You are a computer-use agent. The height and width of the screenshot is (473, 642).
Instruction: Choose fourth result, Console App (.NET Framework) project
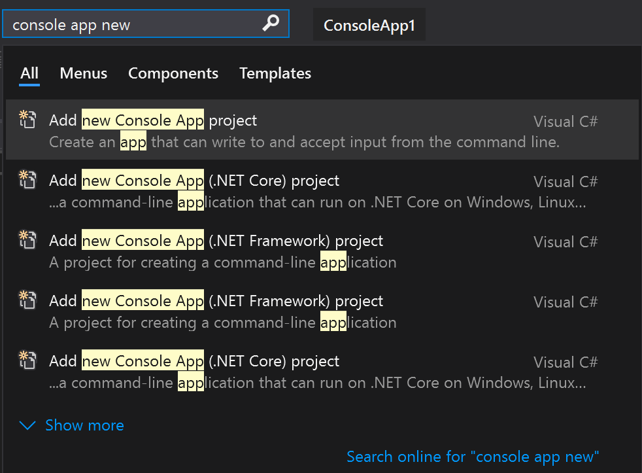[x=322, y=310]
